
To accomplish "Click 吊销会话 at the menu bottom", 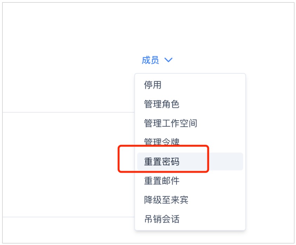I will [x=162, y=219].
